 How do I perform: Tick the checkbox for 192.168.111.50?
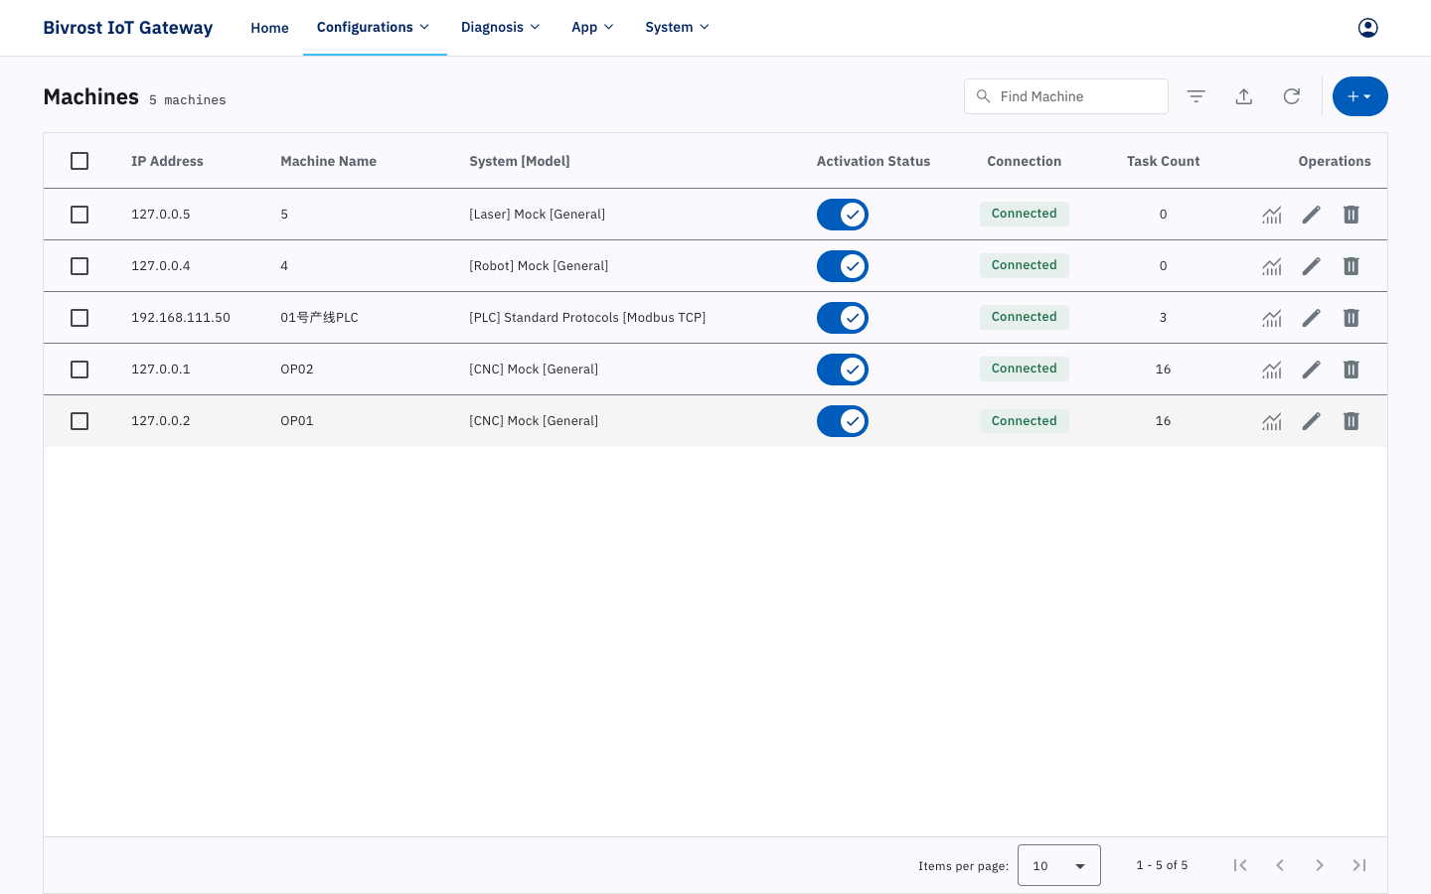(79, 318)
